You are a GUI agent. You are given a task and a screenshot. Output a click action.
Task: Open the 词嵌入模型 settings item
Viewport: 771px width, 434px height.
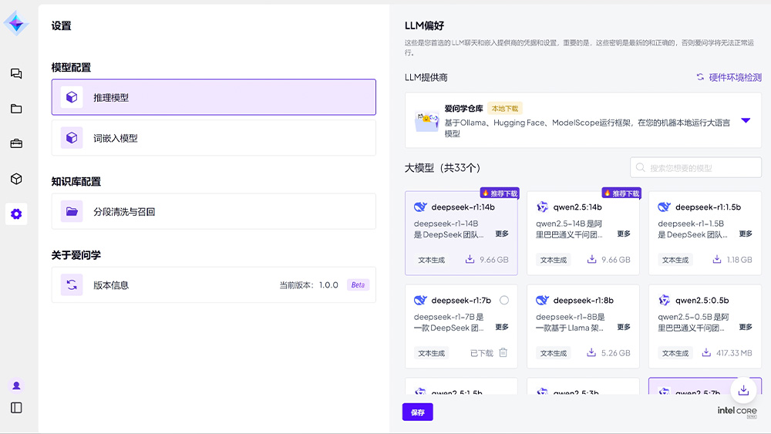point(214,138)
